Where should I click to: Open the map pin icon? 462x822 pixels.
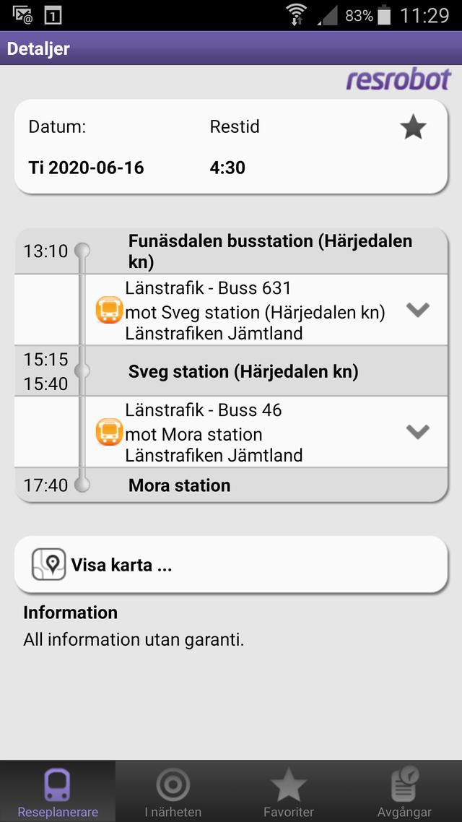coord(49,565)
